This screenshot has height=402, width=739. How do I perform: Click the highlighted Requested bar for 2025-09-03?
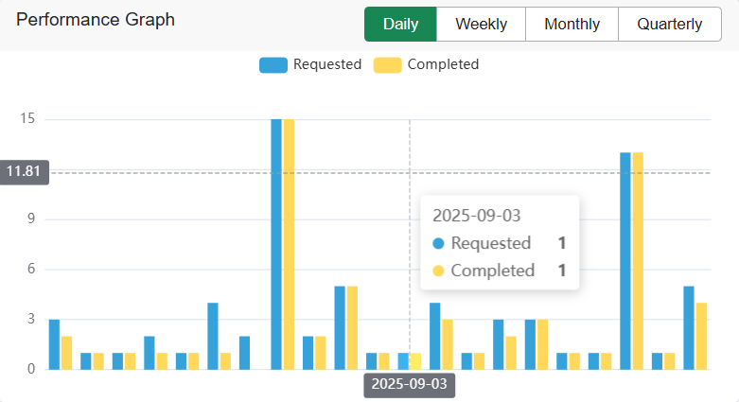(x=403, y=361)
